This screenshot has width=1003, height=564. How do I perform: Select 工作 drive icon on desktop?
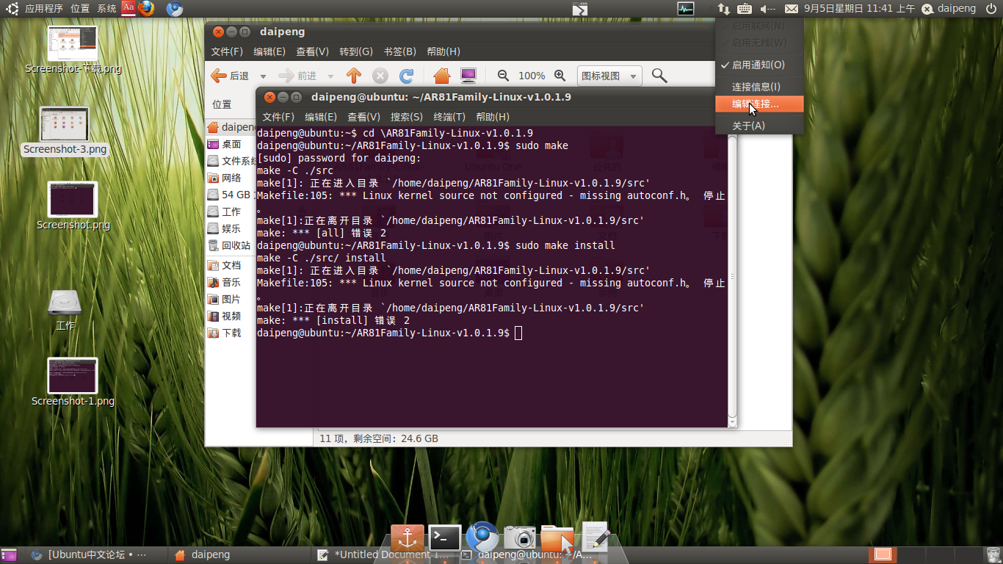65,309
